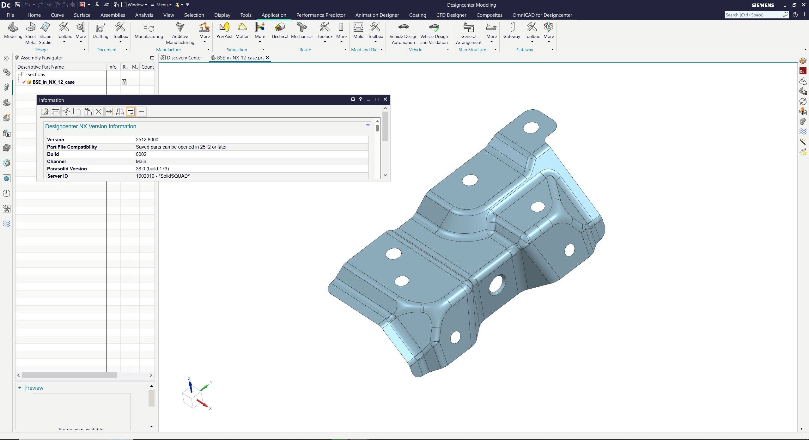The width and height of the screenshot is (809, 440).
Task: Click the Descriptive Part Name column header
Action: point(61,67)
